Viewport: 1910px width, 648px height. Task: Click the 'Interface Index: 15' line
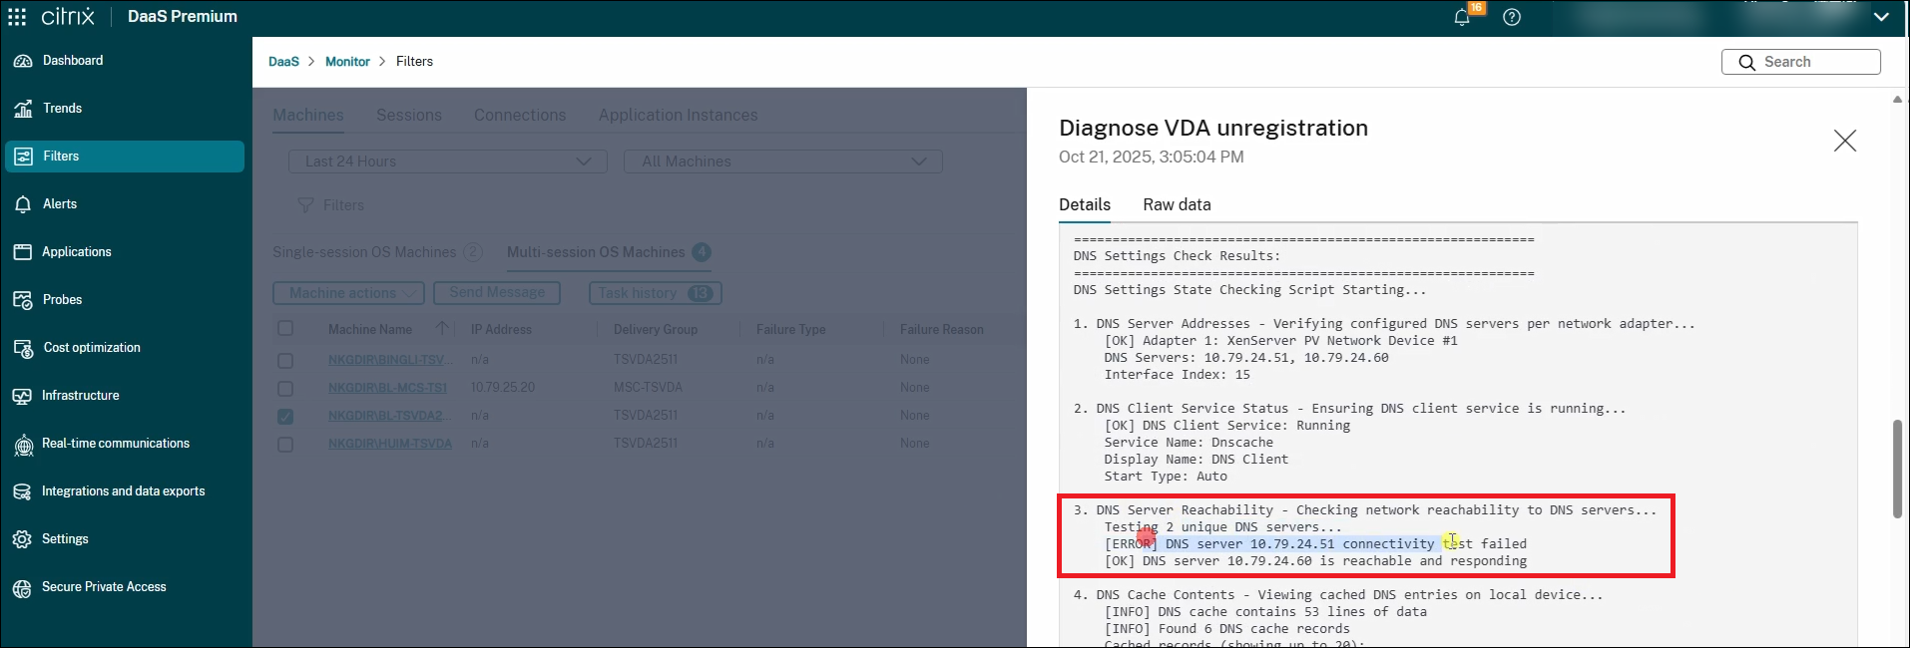tap(1177, 375)
